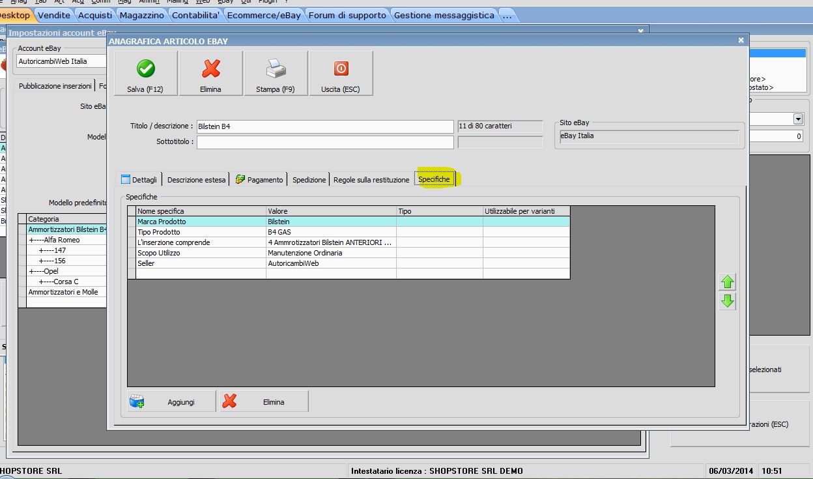
Task: Click the time 10:51 in status bar
Action: click(772, 471)
